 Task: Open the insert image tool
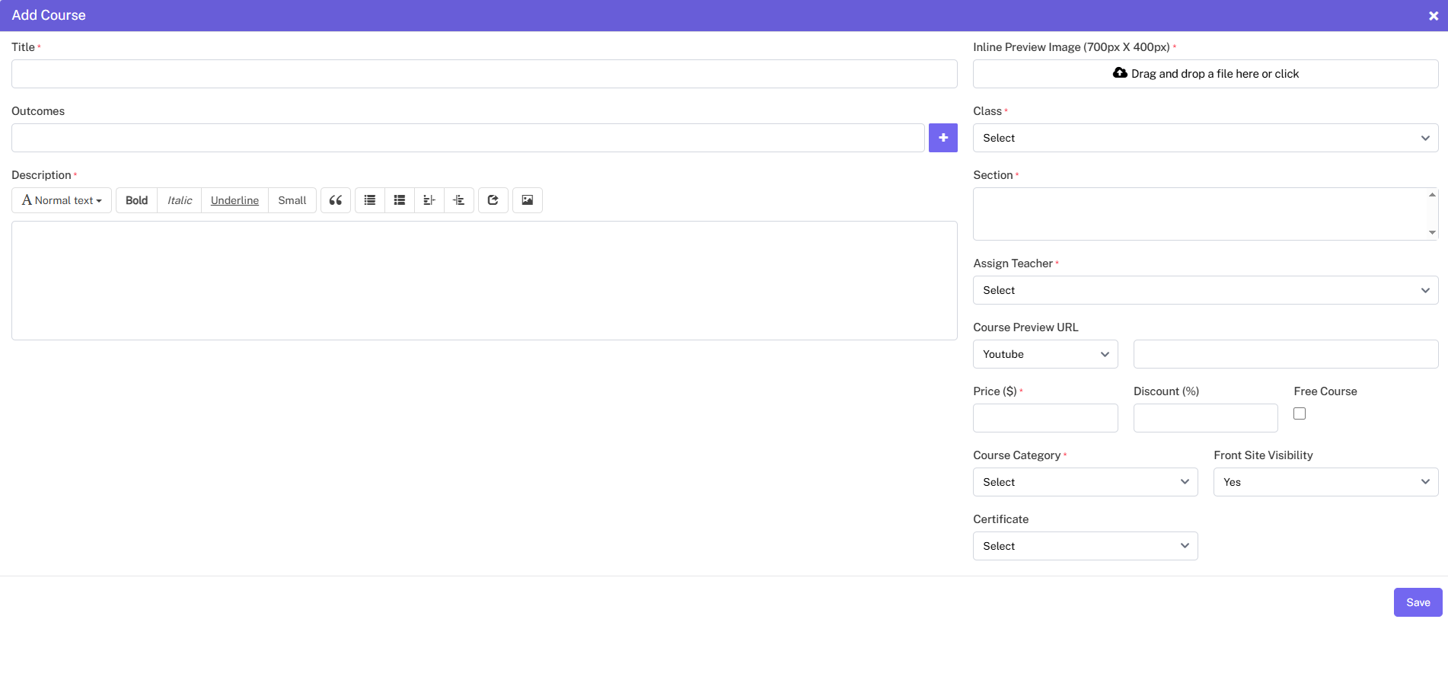(x=528, y=200)
